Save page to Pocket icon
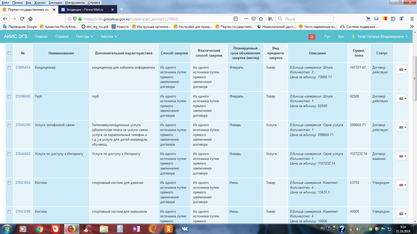The width and height of the screenshot is (417, 234). [254, 19]
